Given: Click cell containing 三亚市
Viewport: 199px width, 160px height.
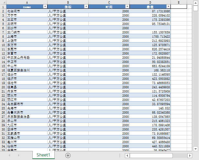Looking at the screenshot, I should [27, 19].
